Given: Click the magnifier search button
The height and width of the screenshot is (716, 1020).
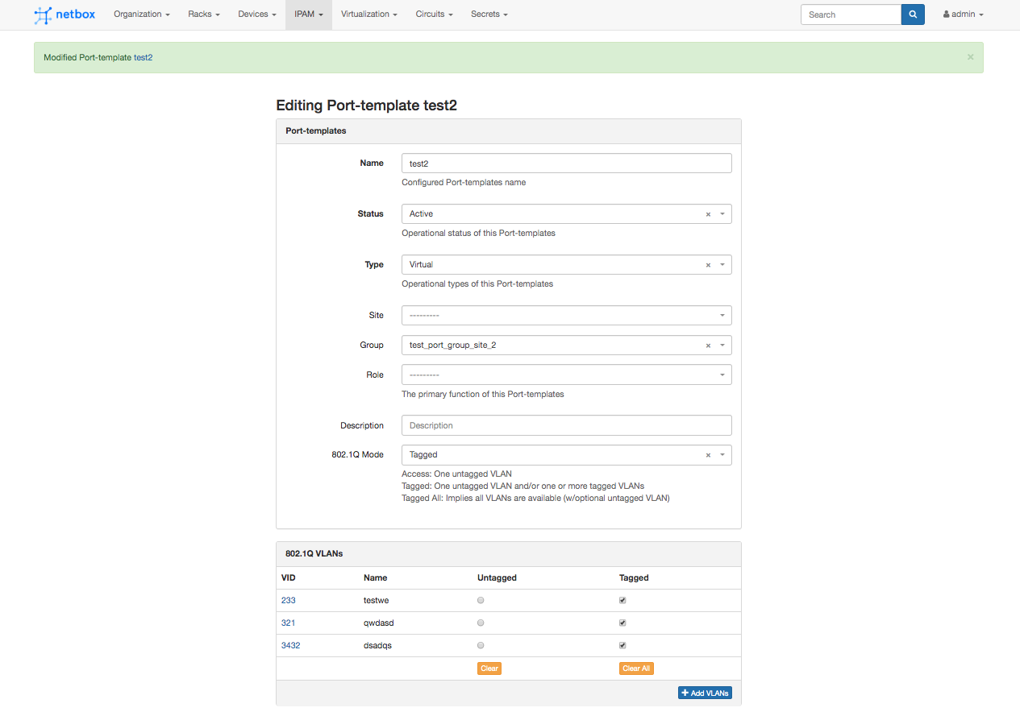Looking at the screenshot, I should 913,14.
